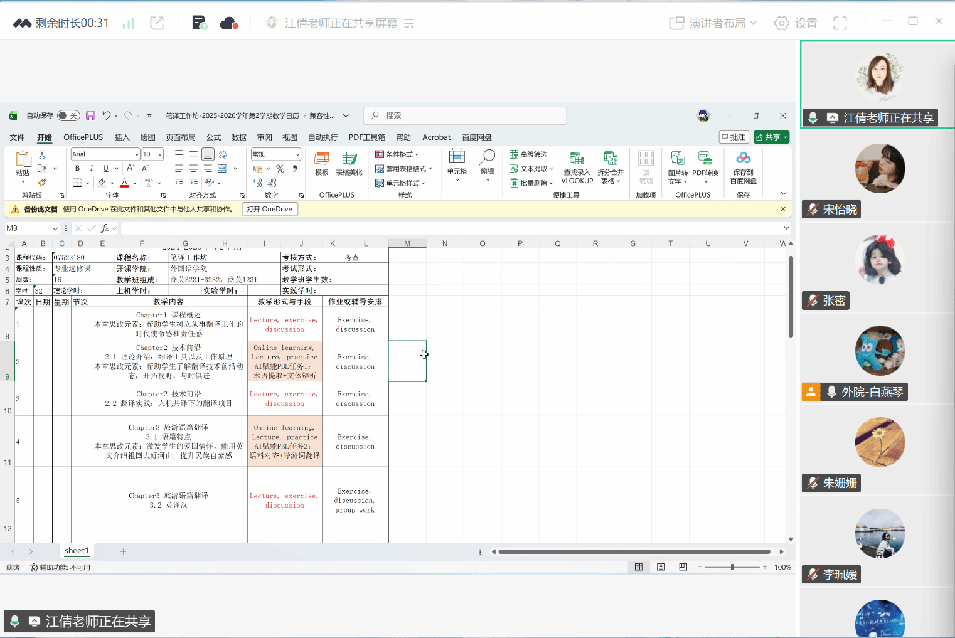The height and width of the screenshot is (638, 955).
Task: Expand the 条件格式 conditional formatting menu
Action: pyautogui.click(x=397, y=154)
